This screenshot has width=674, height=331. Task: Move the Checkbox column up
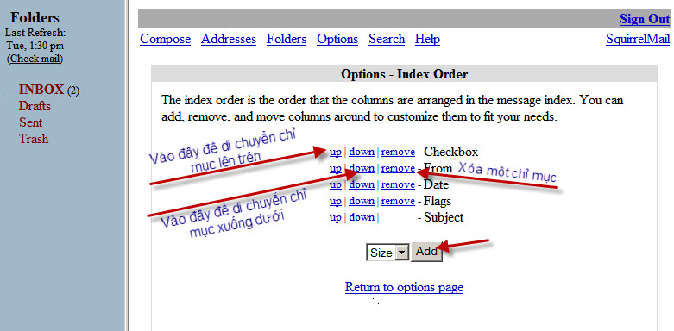coord(336,152)
